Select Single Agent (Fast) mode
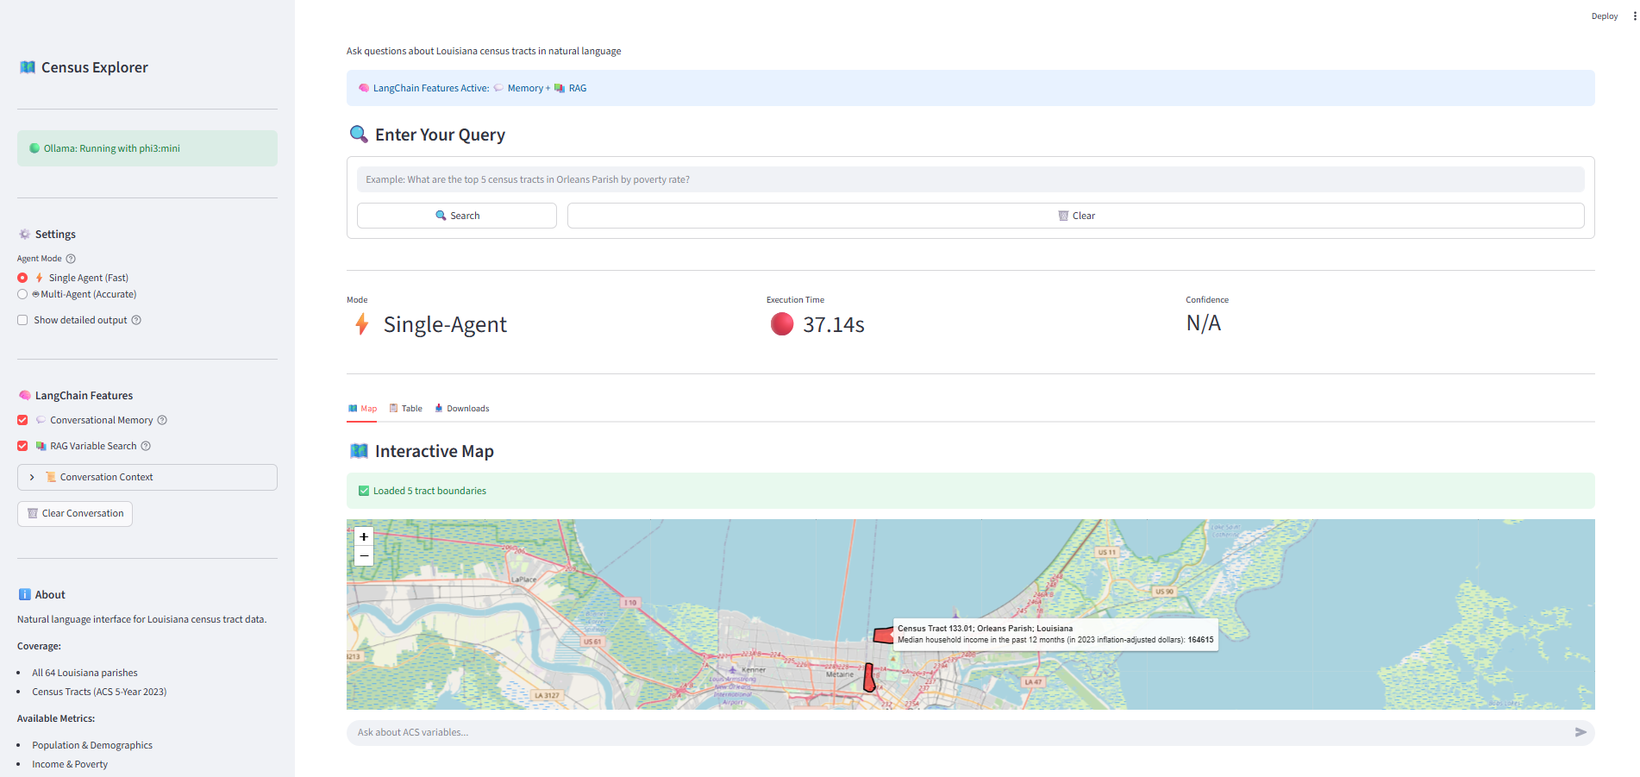 (x=22, y=278)
